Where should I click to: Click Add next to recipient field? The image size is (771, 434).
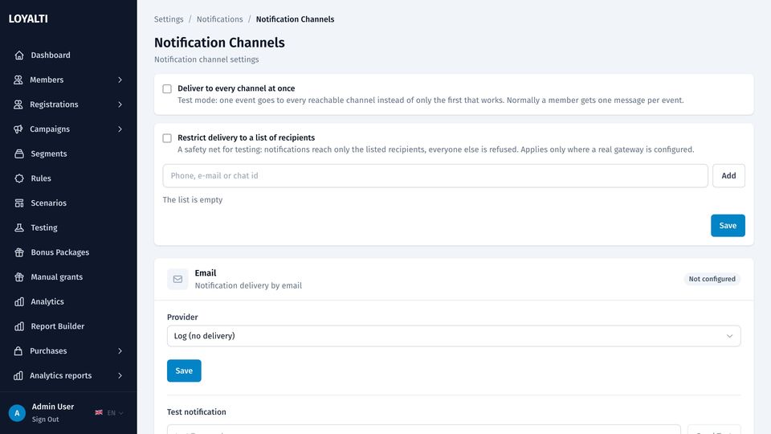pyautogui.click(x=728, y=176)
